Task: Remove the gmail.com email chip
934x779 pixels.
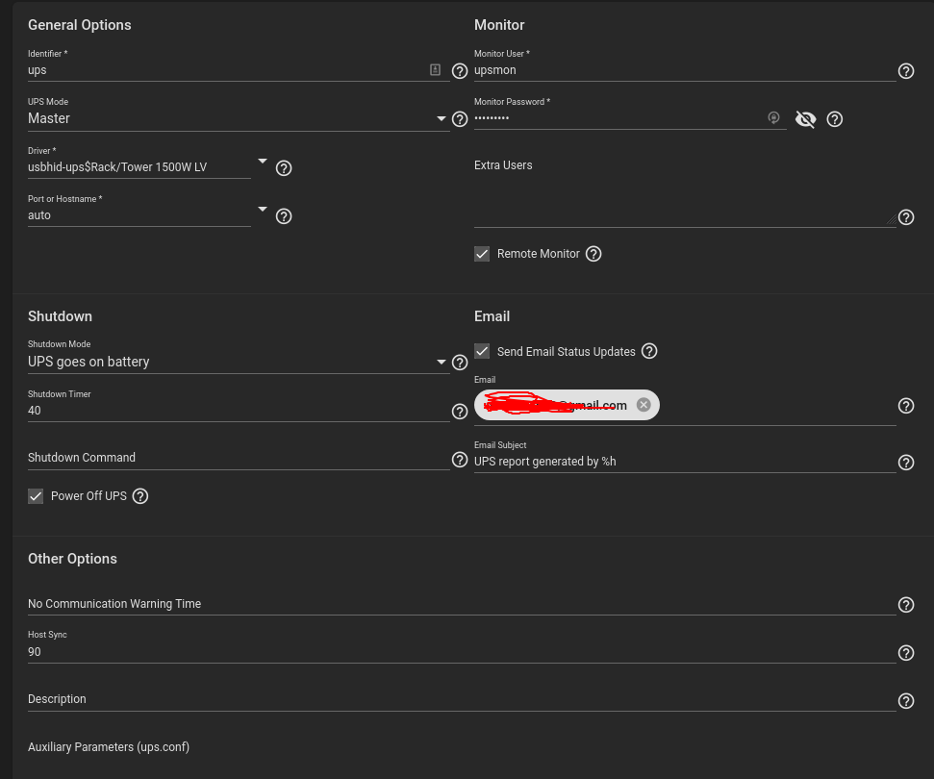Action: pyautogui.click(x=644, y=405)
